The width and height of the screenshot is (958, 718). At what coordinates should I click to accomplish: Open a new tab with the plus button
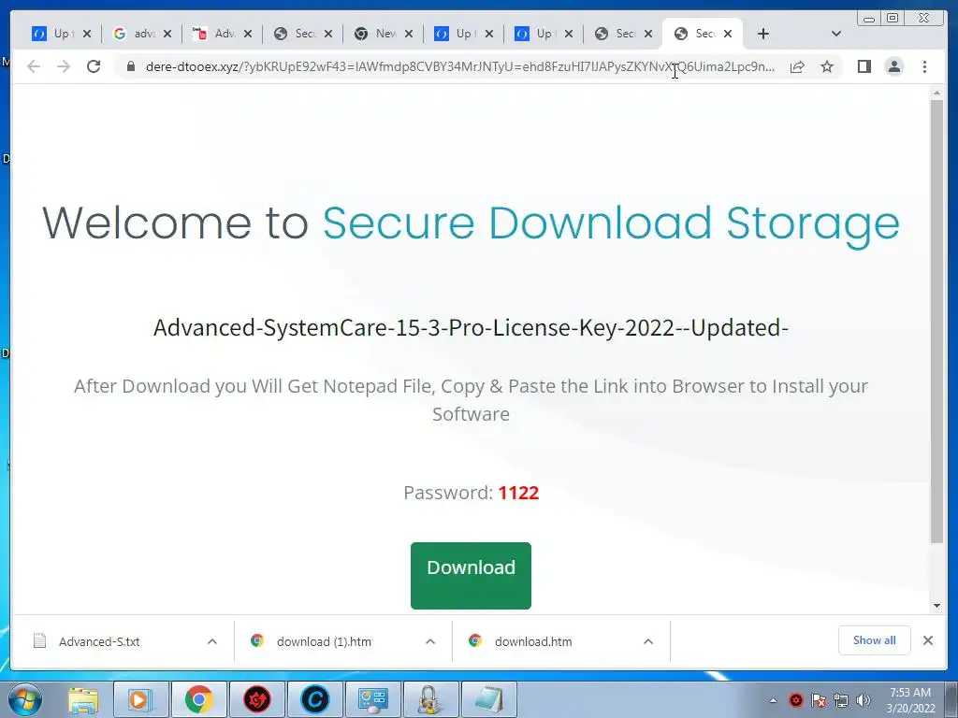tap(763, 34)
